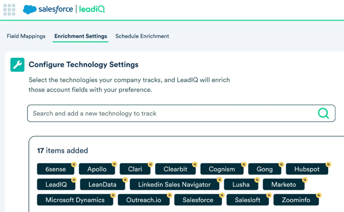Click the wrench Configure Technology icon

click(x=17, y=65)
